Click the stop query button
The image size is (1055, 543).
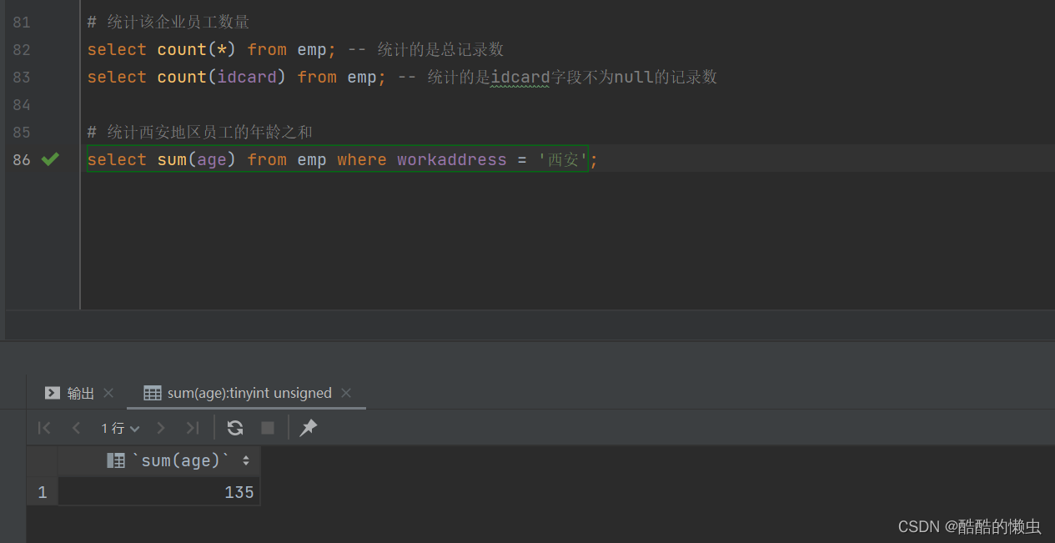pyautogui.click(x=268, y=428)
